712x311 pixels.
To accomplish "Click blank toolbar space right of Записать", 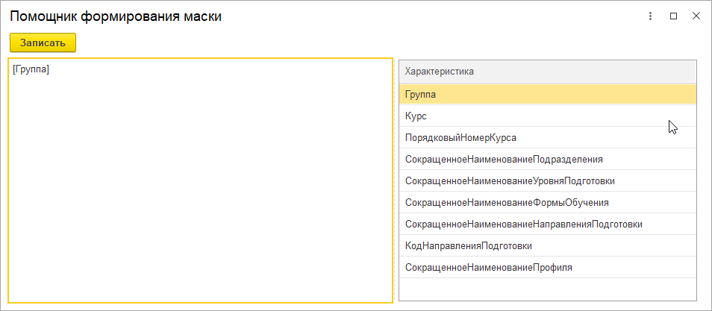I will (390, 43).
